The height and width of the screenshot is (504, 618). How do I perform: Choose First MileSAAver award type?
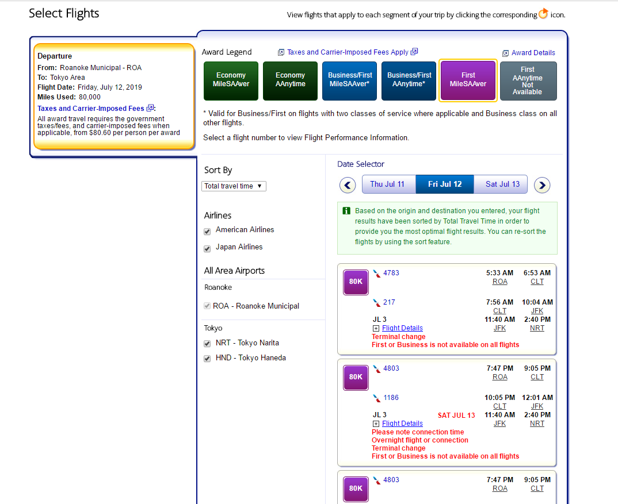coord(468,80)
